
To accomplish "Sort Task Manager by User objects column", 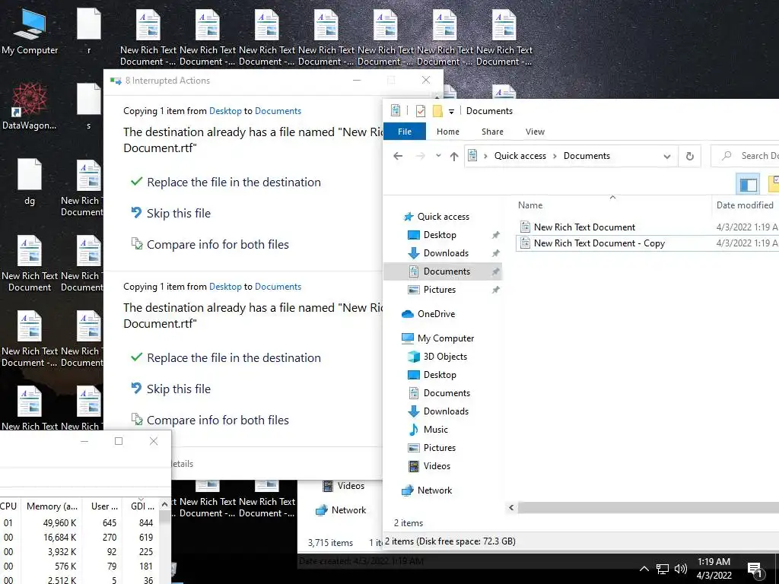I will tap(103, 506).
